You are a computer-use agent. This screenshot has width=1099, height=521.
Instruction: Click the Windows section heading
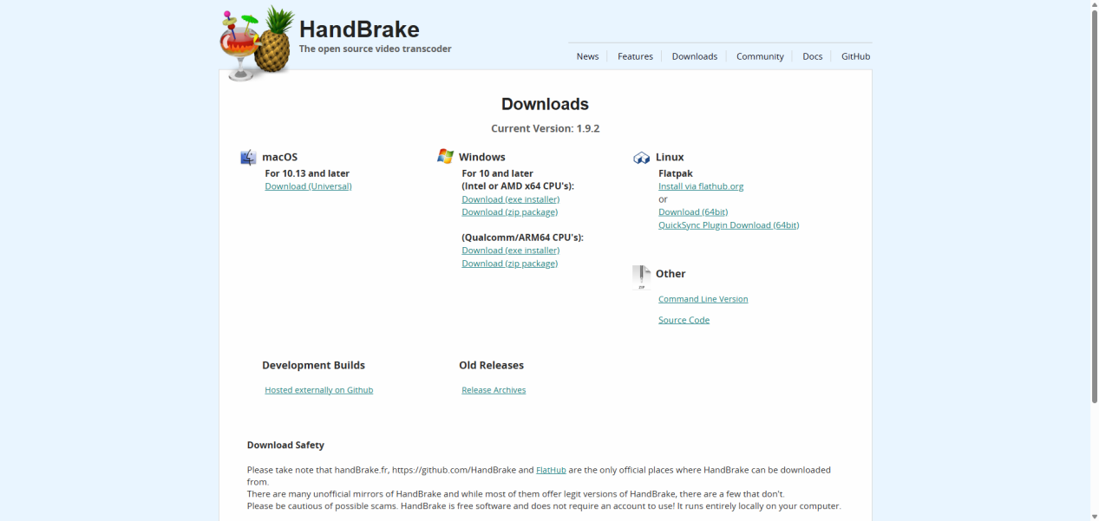(481, 157)
